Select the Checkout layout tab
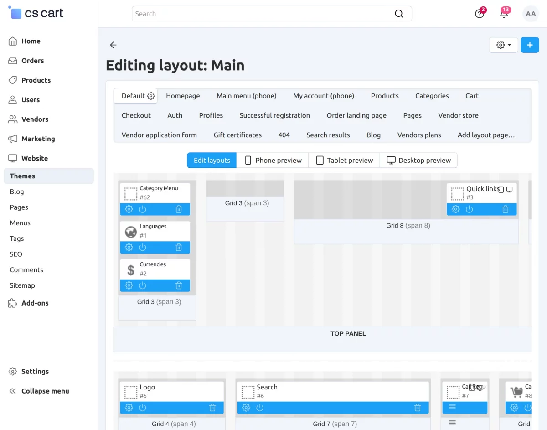Image resolution: width=547 pixels, height=430 pixels. [136, 115]
